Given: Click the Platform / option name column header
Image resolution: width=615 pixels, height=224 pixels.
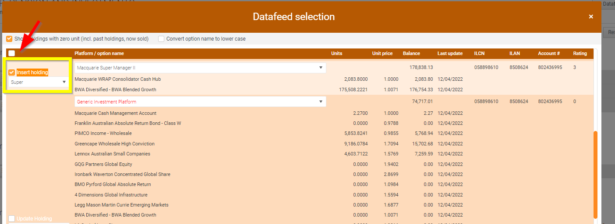Looking at the screenshot, I should coord(99,53).
